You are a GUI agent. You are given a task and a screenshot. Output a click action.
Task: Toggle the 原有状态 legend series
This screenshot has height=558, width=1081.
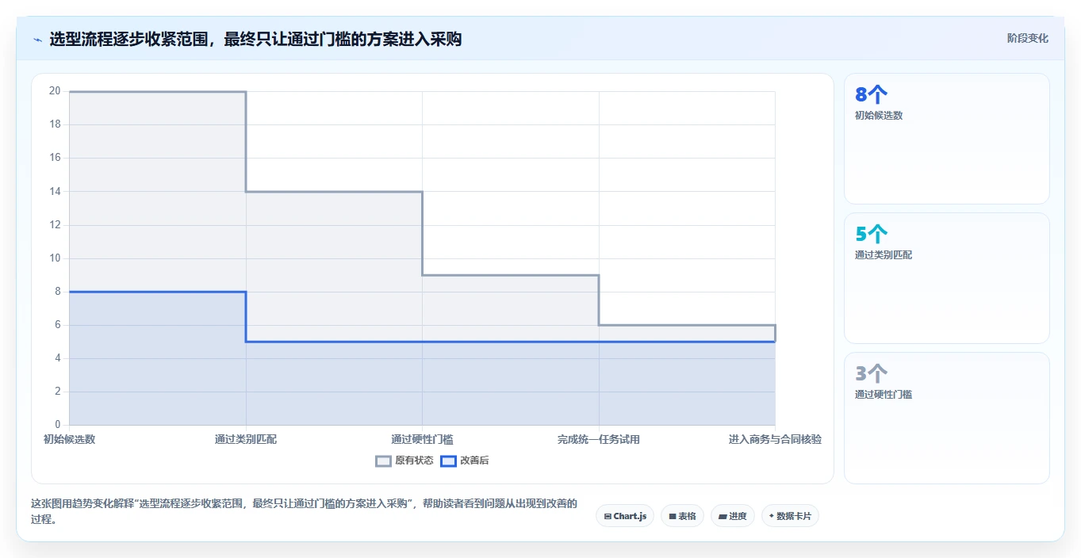coord(404,461)
